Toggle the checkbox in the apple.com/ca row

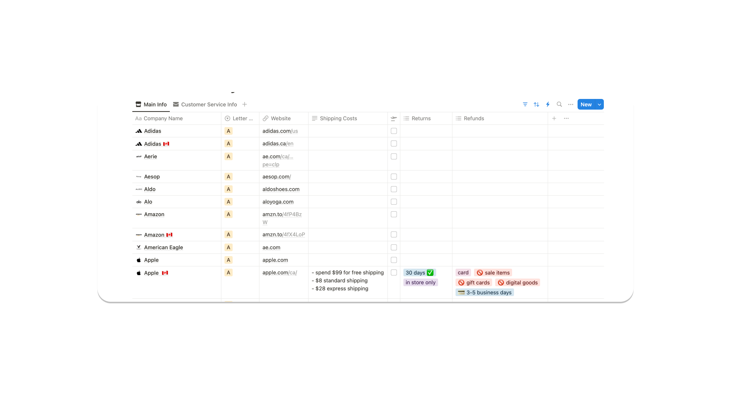[x=394, y=272]
